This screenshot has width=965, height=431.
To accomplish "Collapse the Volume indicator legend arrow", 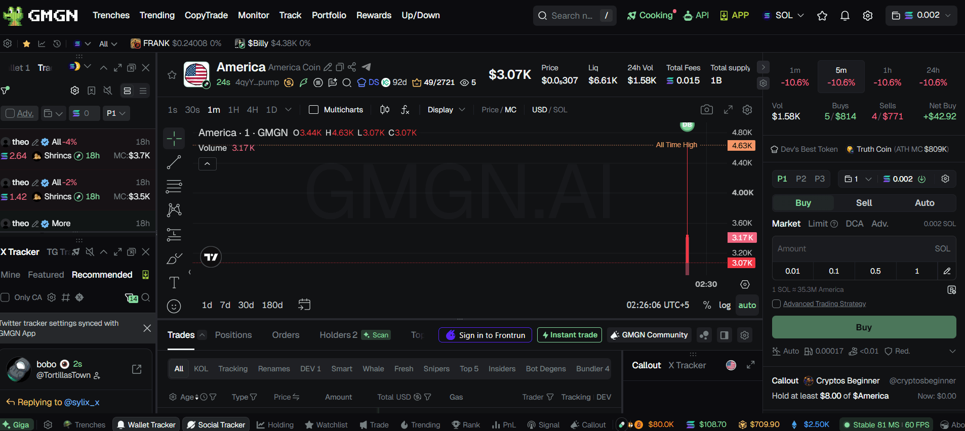I will tap(208, 164).
